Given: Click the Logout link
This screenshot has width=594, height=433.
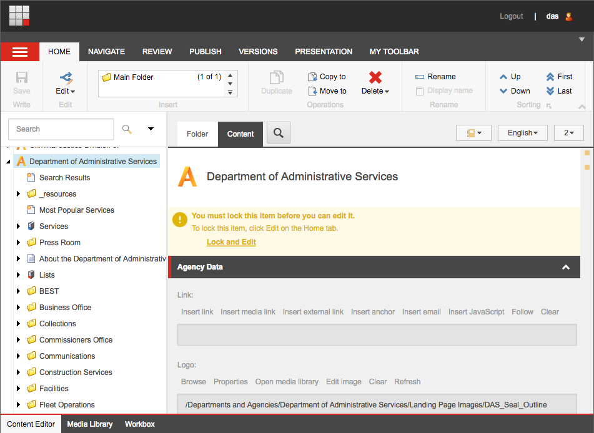Looking at the screenshot, I should pos(511,16).
